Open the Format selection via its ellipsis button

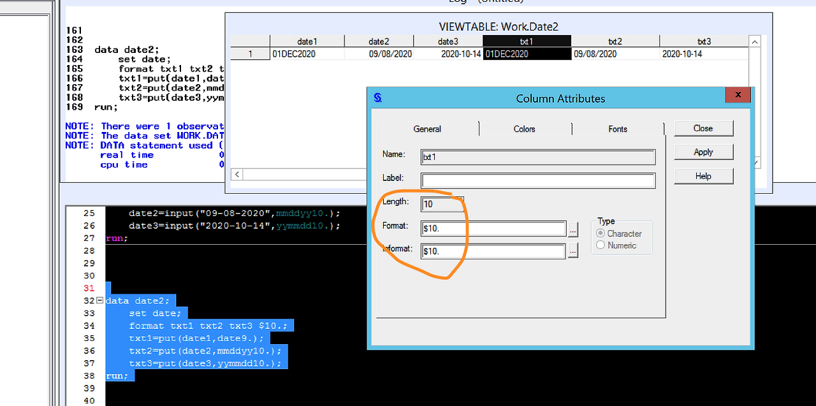click(572, 228)
